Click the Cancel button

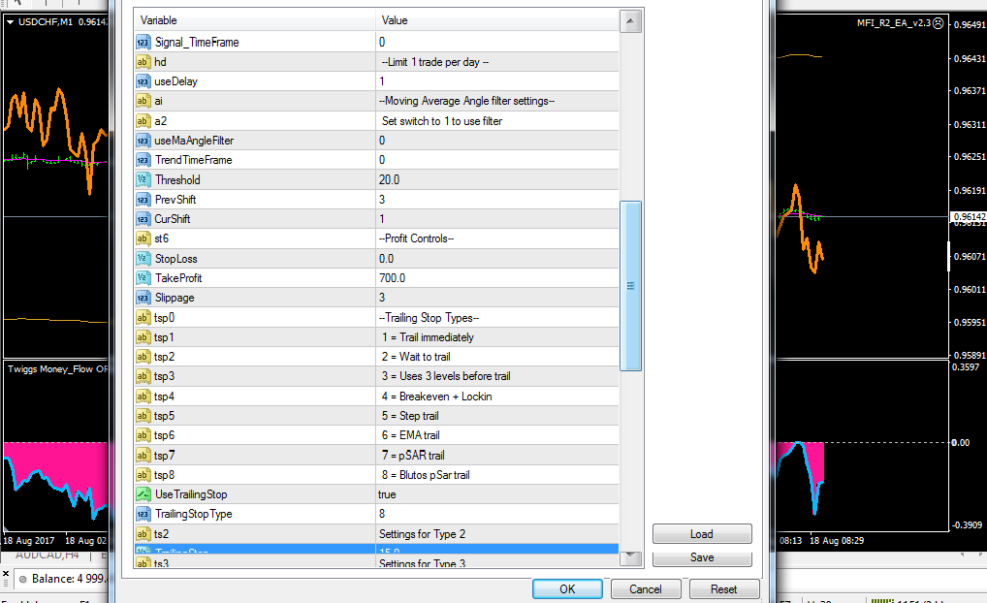pyautogui.click(x=645, y=588)
